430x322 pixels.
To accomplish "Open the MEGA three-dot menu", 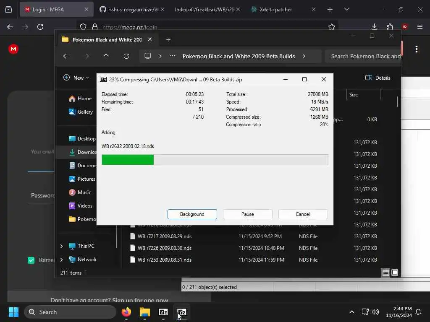I will tap(417, 49).
